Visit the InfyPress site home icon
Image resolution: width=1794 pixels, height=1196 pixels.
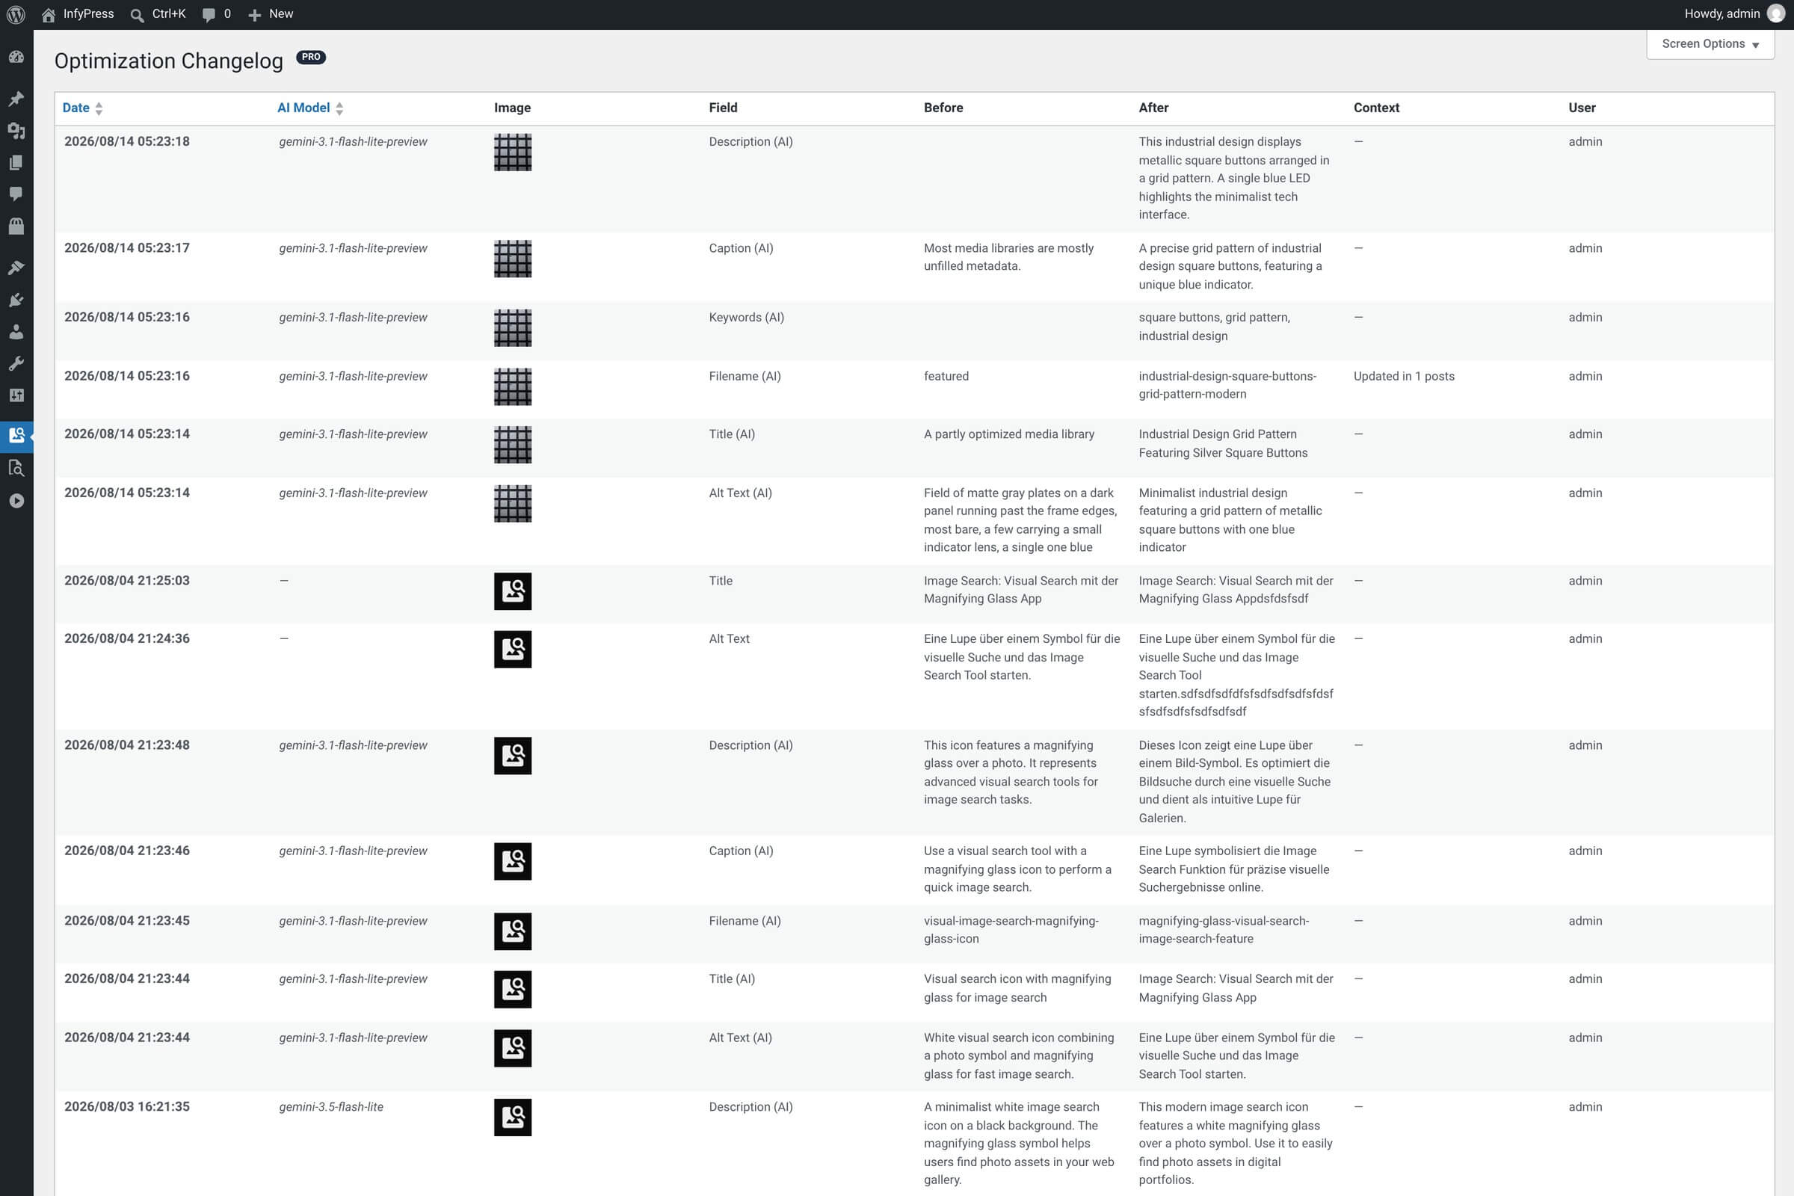(48, 14)
